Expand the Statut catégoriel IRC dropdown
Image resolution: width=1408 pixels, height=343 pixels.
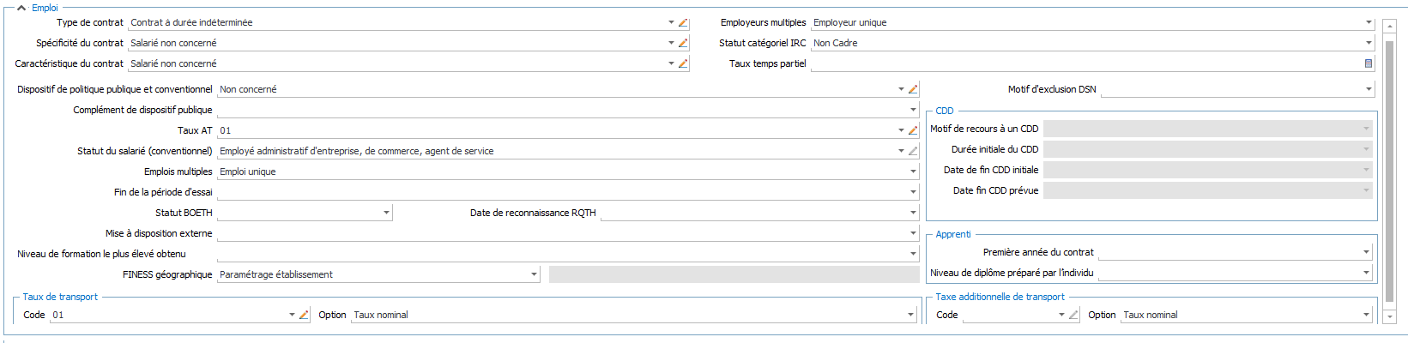1368,43
